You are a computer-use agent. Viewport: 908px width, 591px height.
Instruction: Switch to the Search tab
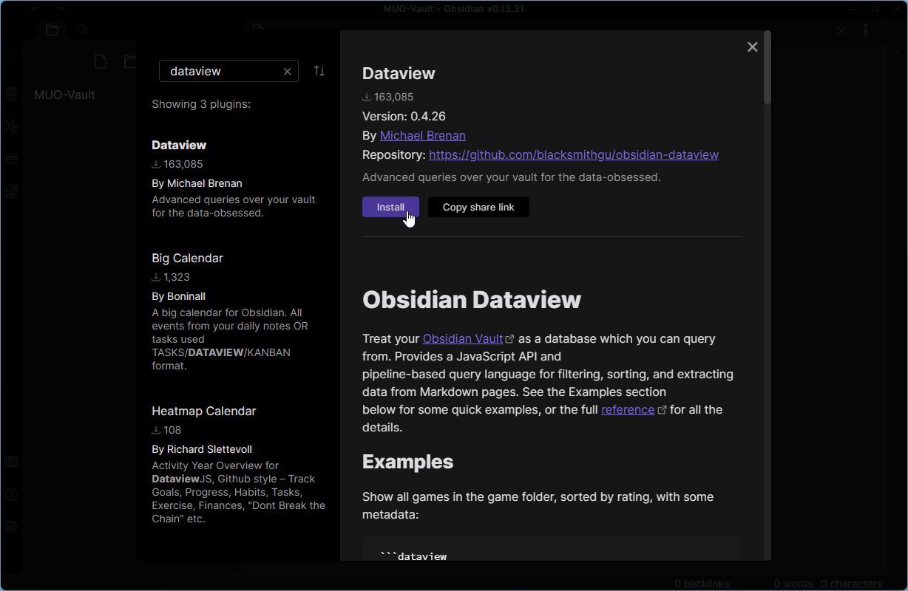82,30
